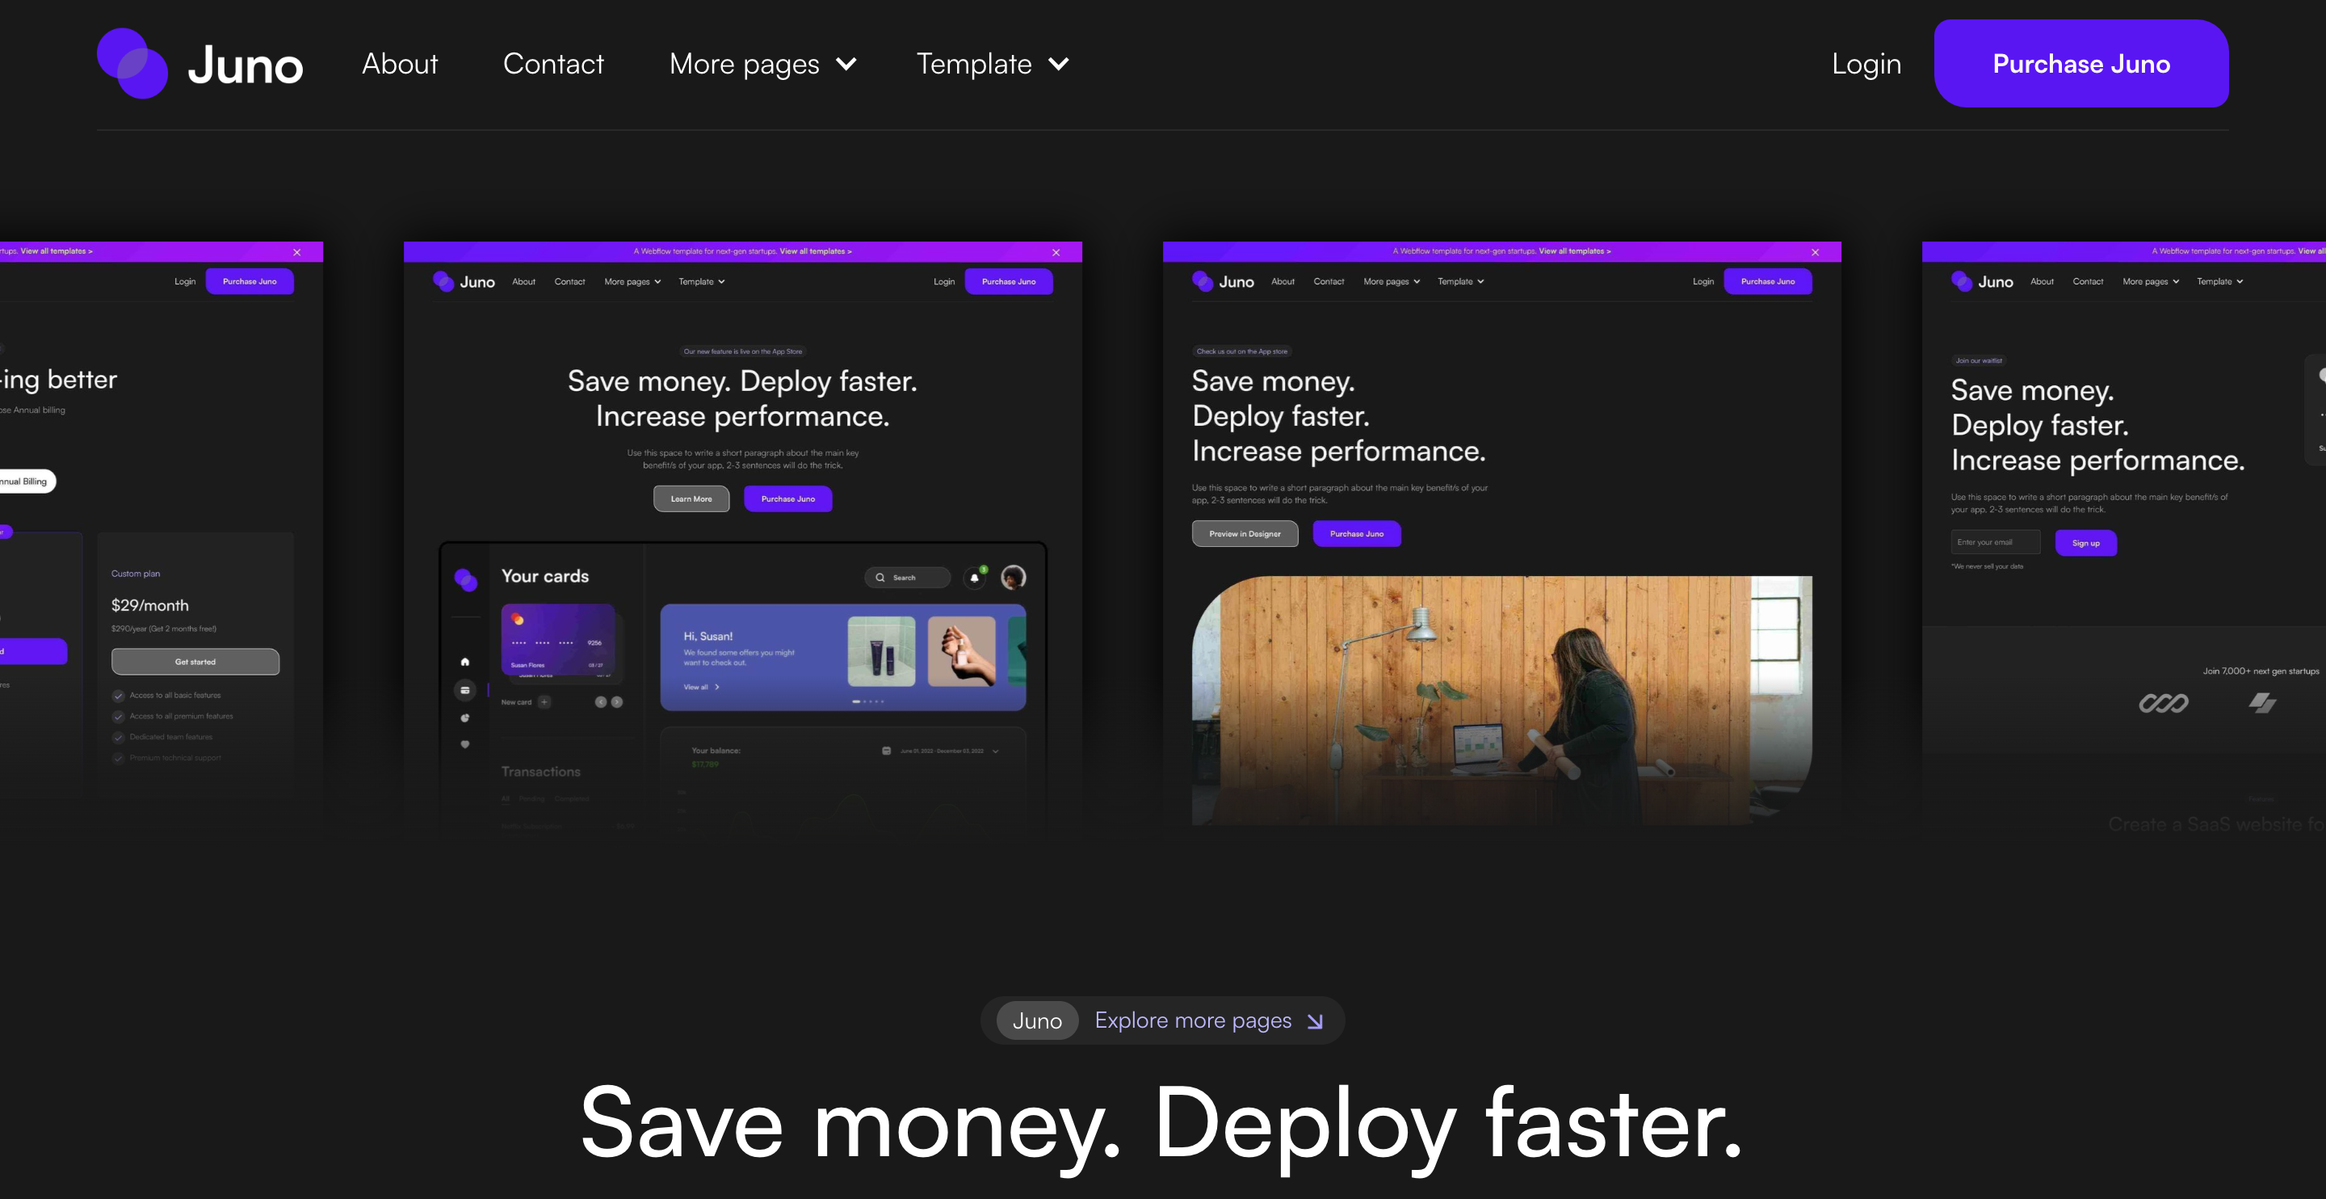Go to Contact in the main navigation
Image resolution: width=2326 pixels, height=1199 pixels.
(552, 63)
